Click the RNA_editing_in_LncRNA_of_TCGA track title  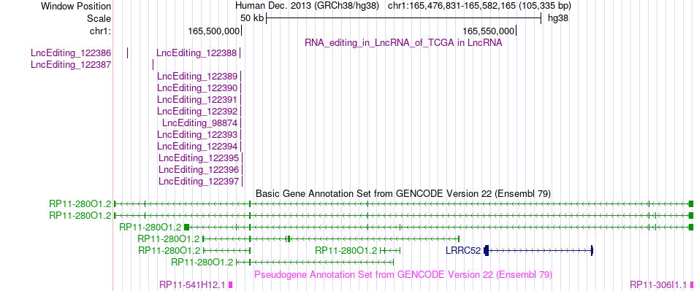coord(403,43)
